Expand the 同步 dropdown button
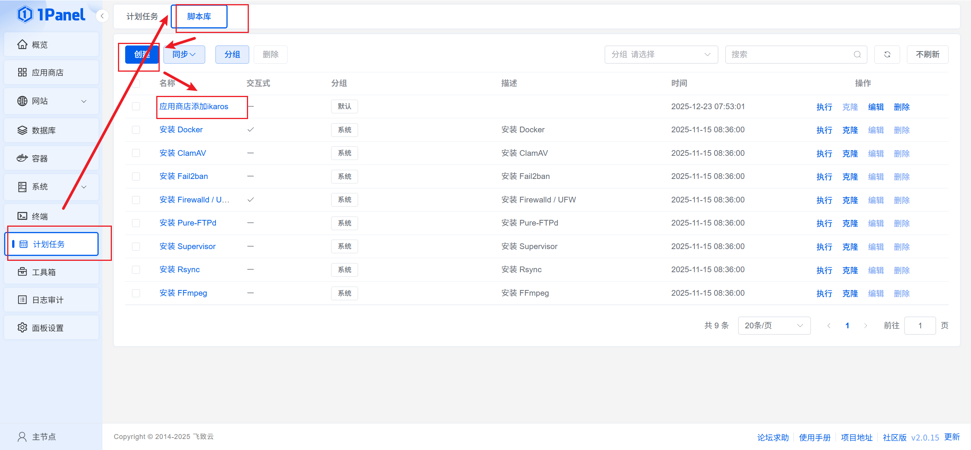 pyautogui.click(x=184, y=55)
